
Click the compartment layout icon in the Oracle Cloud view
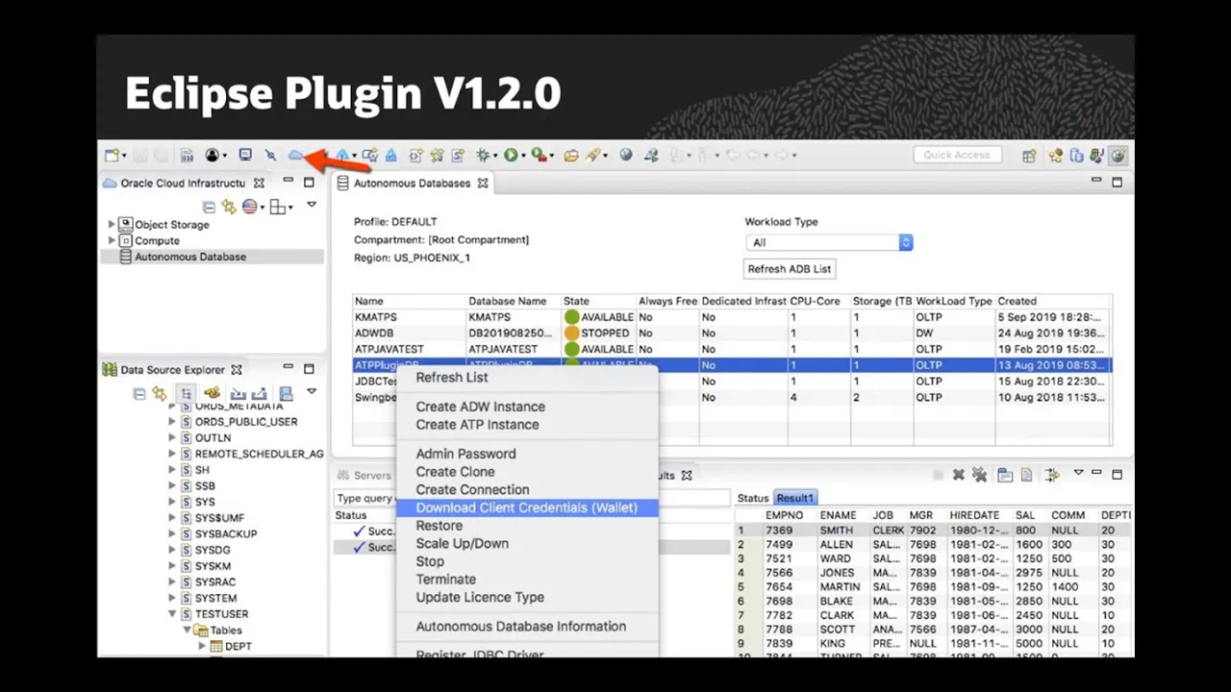pos(278,207)
